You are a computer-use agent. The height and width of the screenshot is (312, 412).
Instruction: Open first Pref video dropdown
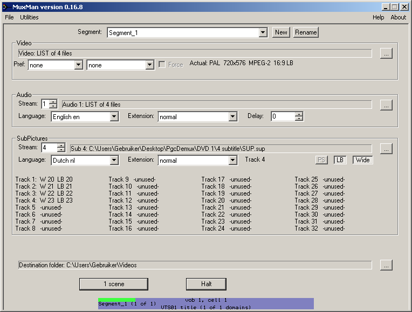pyautogui.click(x=79, y=65)
